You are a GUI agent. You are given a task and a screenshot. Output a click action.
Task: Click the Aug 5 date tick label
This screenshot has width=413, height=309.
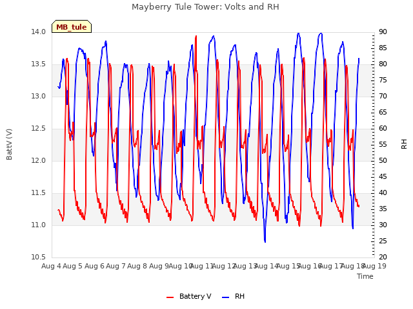pyautogui.click(x=73, y=266)
